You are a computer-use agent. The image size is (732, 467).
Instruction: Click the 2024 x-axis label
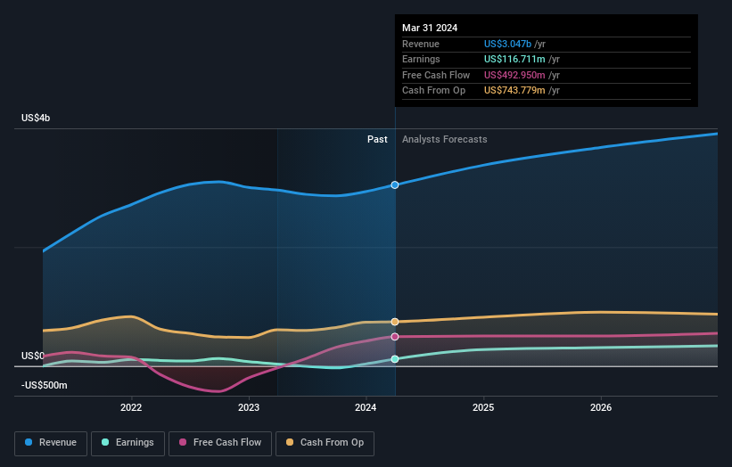coord(366,408)
